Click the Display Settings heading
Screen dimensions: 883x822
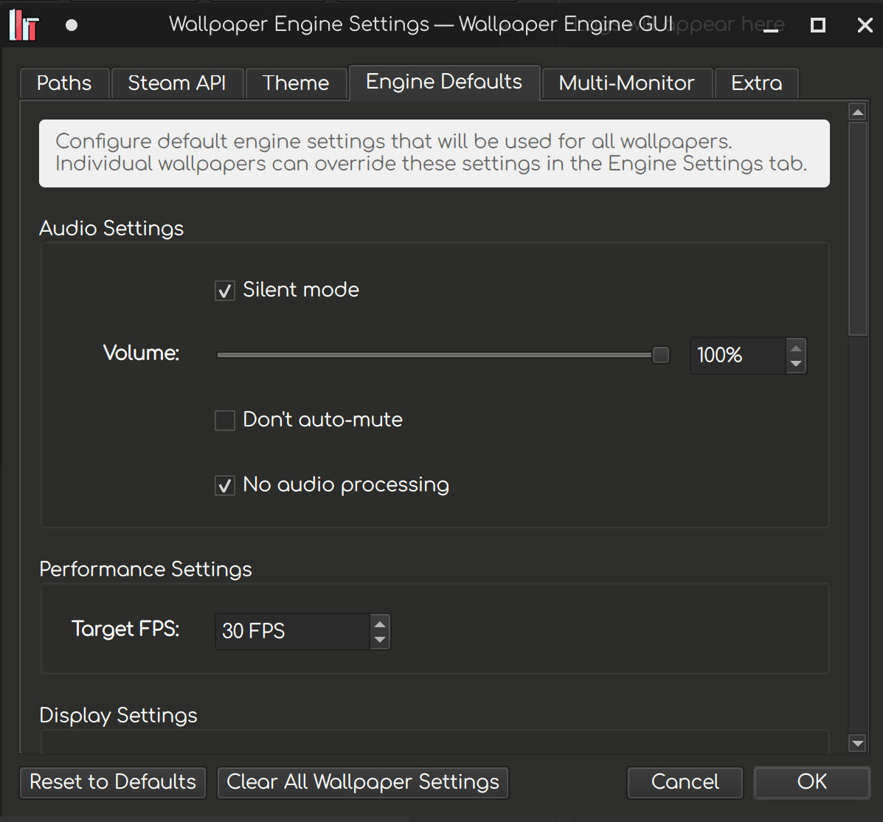coord(118,716)
